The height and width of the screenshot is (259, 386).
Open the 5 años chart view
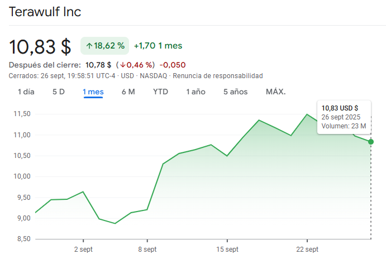click(x=235, y=92)
